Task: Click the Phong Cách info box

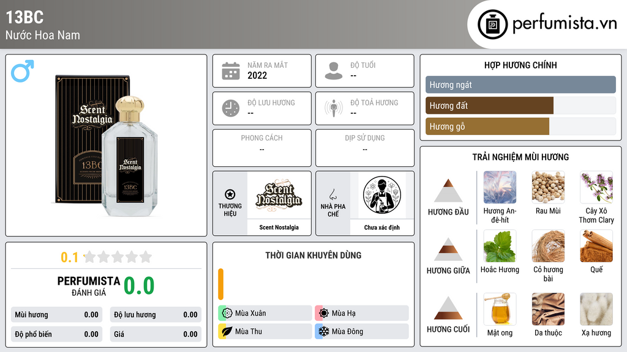Action: [262, 148]
